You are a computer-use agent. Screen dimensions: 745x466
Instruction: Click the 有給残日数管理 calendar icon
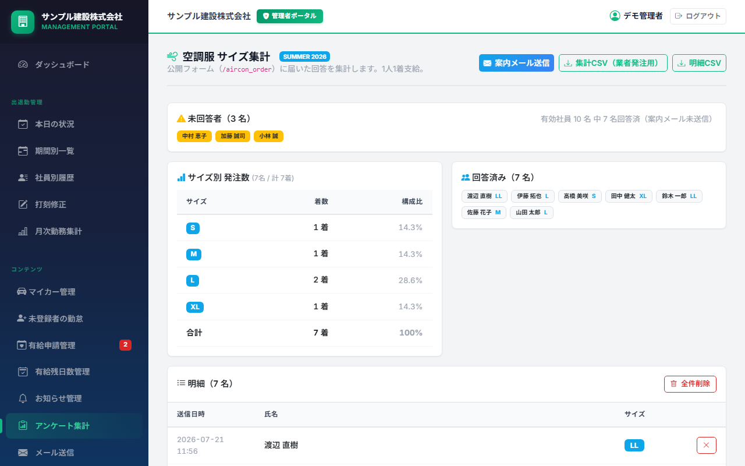point(23,372)
